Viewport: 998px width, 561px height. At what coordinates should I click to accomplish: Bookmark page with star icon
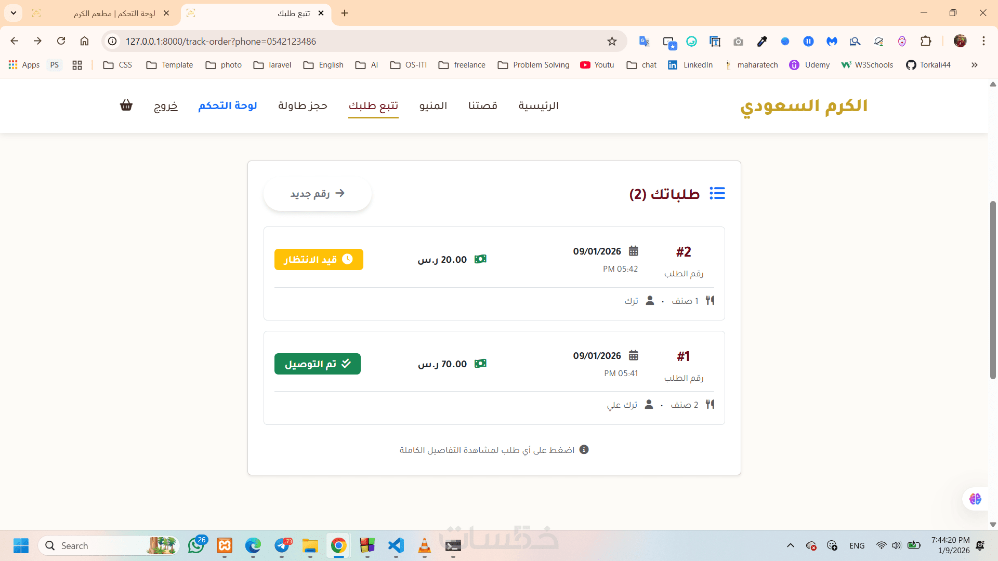tap(612, 41)
